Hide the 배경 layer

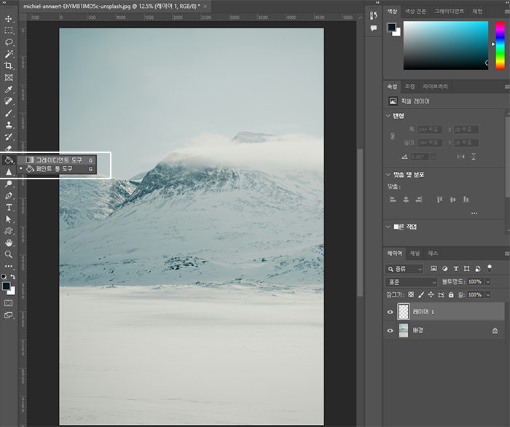click(x=390, y=330)
